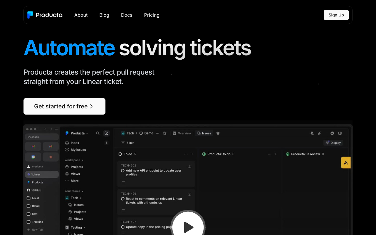The height and width of the screenshot is (235, 376).
Task: Open 'React to comments on relevant Linear tickets'
Action: 154,201
